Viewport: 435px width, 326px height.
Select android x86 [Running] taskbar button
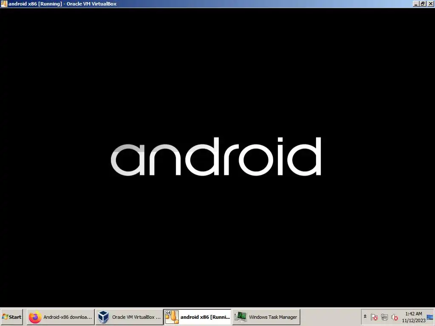(198, 317)
